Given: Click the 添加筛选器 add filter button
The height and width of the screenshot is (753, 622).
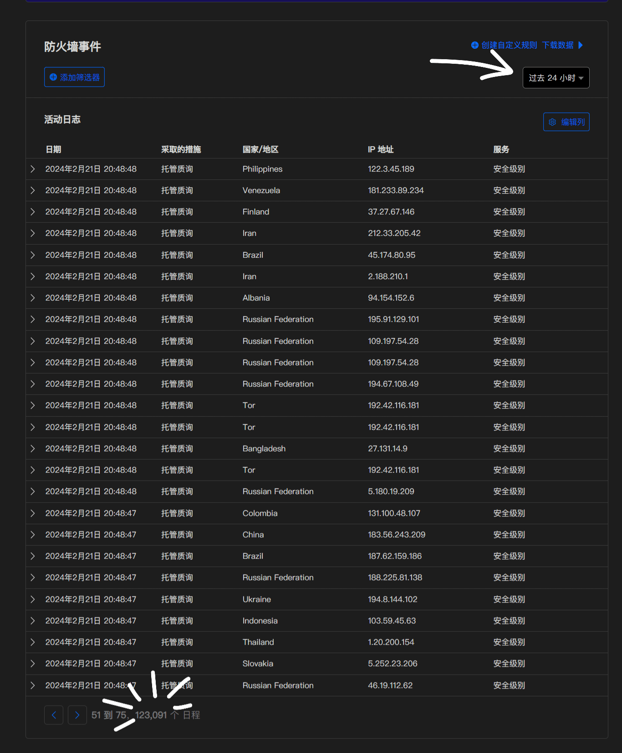Looking at the screenshot, I should tap(74, 77).
